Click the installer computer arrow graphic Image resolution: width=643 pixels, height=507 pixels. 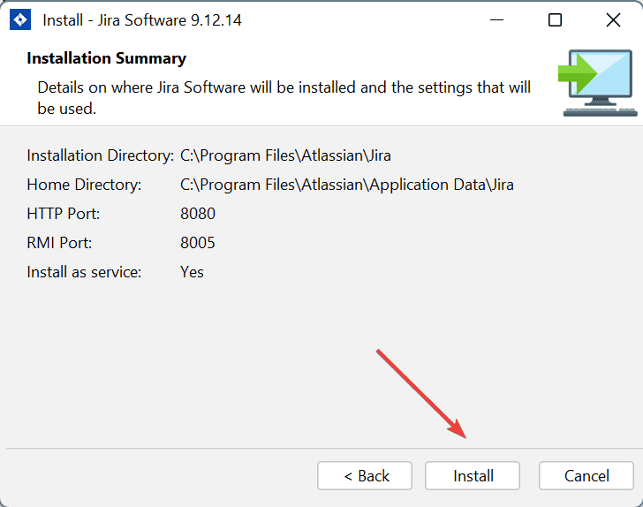598,83
